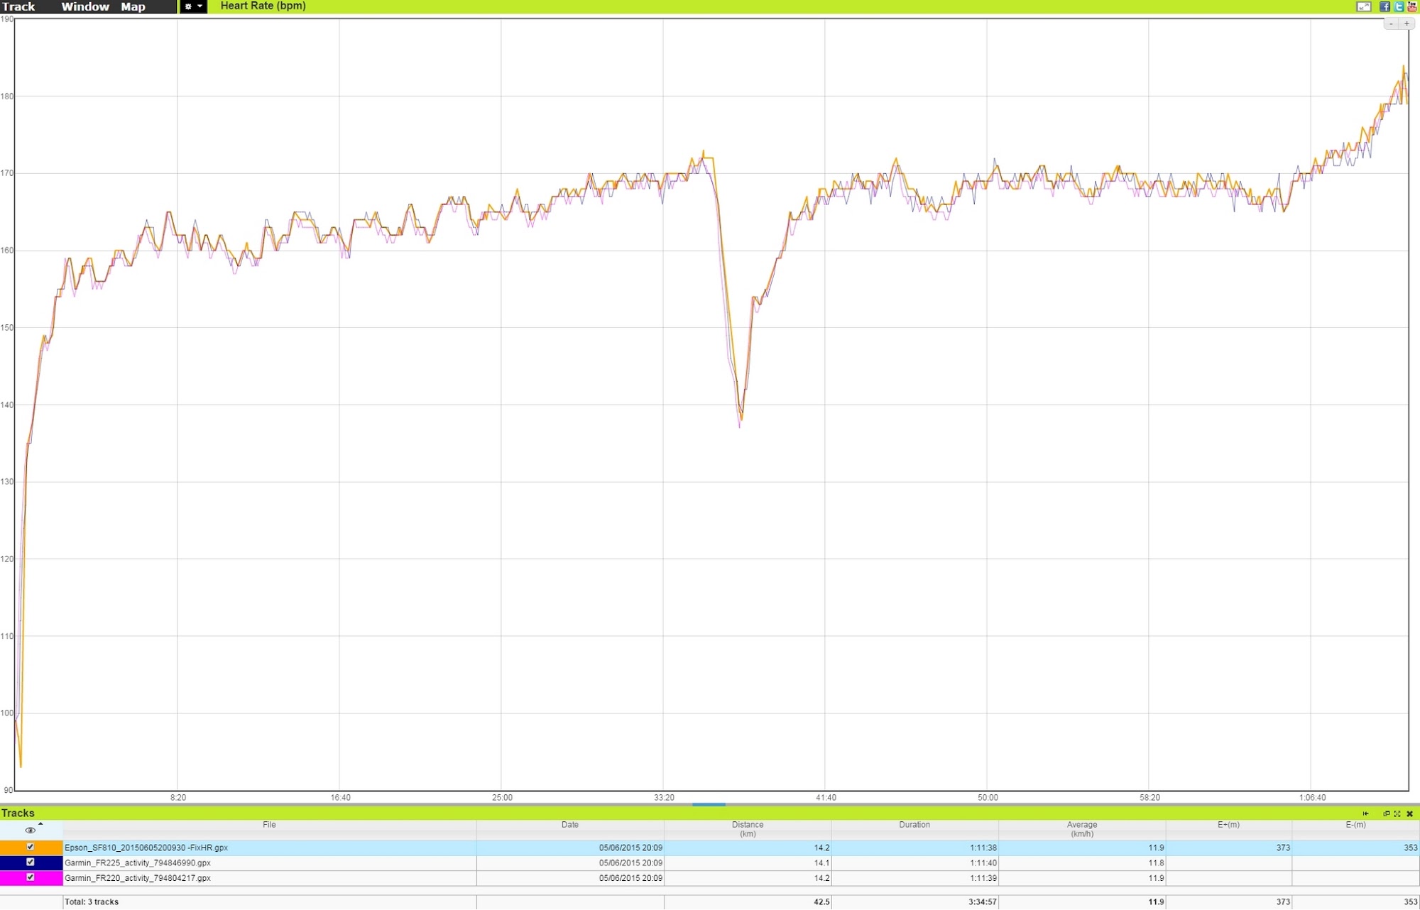Detach Tracks panel with the pop-out icon
The height and width of the screenshot is (910, 1420).
point(1386,813)
